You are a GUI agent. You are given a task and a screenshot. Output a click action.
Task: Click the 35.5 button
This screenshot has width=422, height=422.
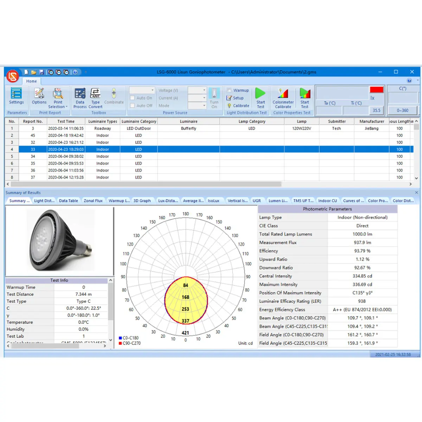click(x=376, y=110)
